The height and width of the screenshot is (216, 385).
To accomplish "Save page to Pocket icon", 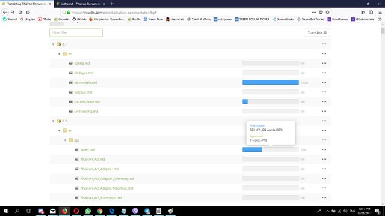I will click(321, 12).
